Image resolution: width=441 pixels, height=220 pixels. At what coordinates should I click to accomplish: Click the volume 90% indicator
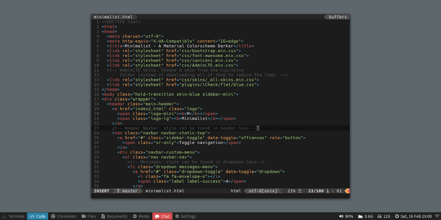coord(346,216)
